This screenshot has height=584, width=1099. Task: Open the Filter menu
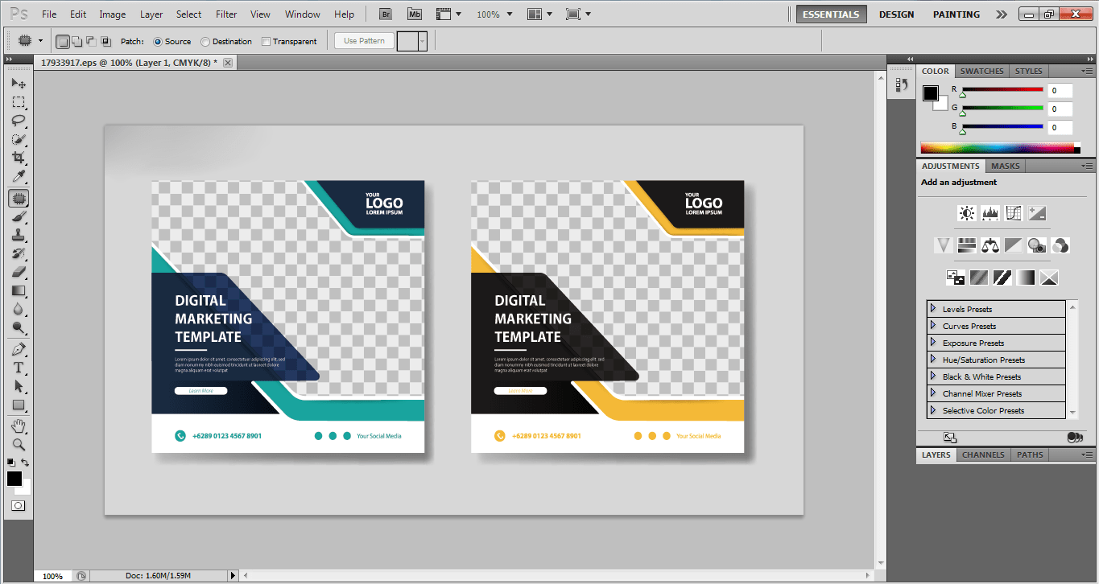point(226,14)
